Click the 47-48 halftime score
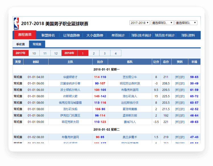 point(194,137)
